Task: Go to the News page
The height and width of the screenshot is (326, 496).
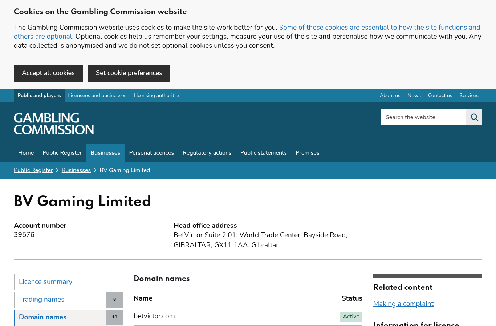Action: click(414, 96)
